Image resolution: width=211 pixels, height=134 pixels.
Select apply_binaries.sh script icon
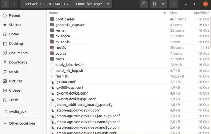[52, 65]
